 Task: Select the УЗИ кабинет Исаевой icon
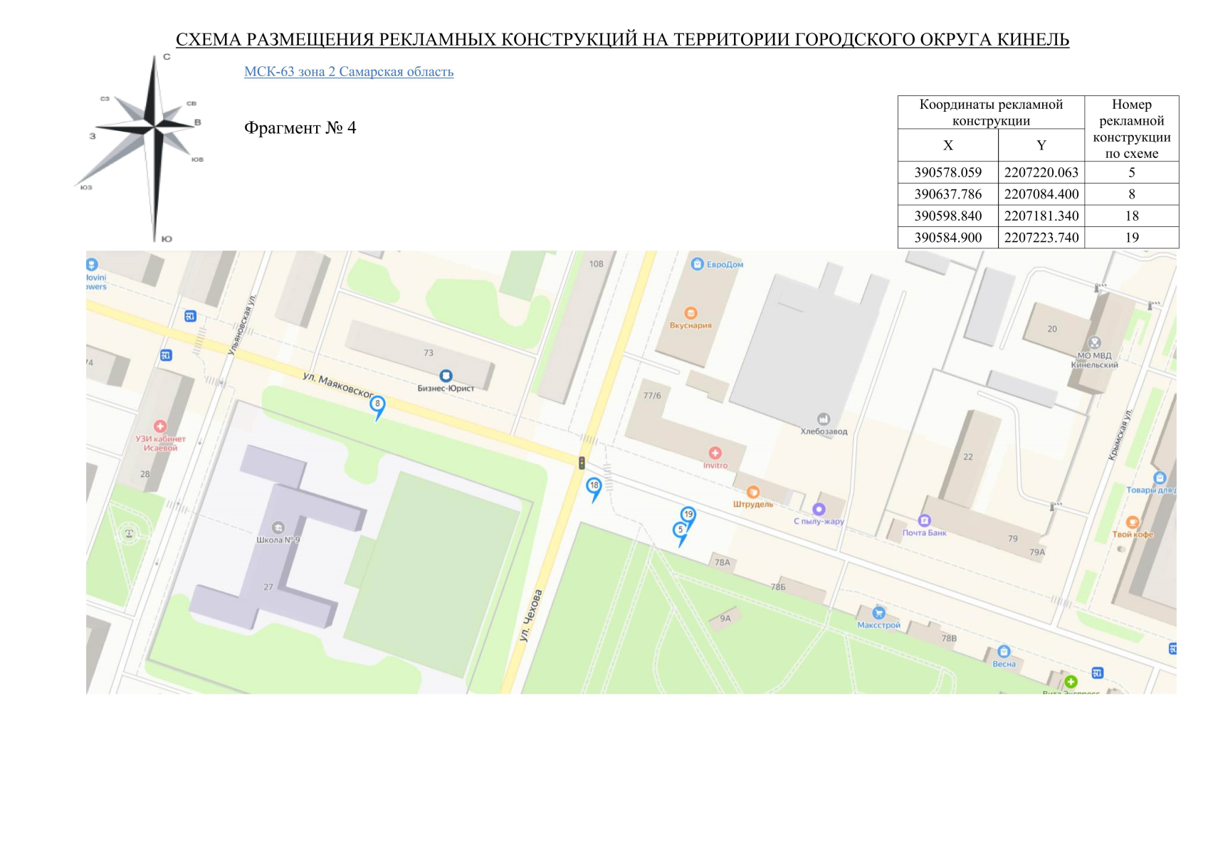point(160,426)
